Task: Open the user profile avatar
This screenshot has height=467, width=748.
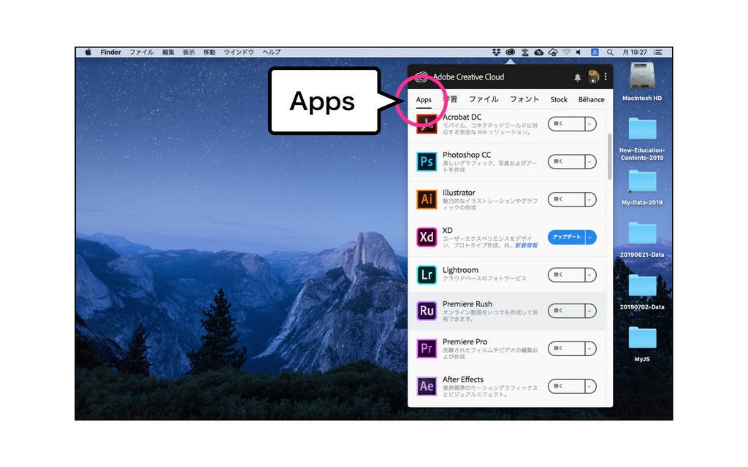Action: [593, 77]
